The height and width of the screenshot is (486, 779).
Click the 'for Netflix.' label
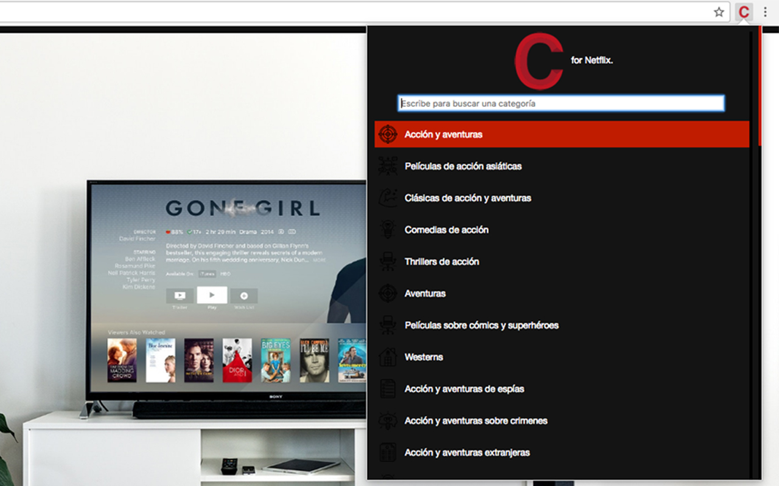click(x=592, y=60)
